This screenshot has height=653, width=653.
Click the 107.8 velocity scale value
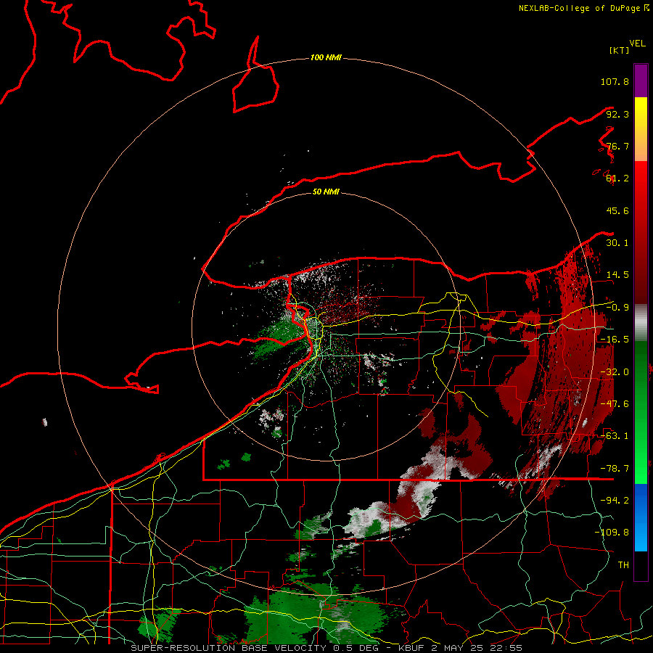[x=615, y=81]
